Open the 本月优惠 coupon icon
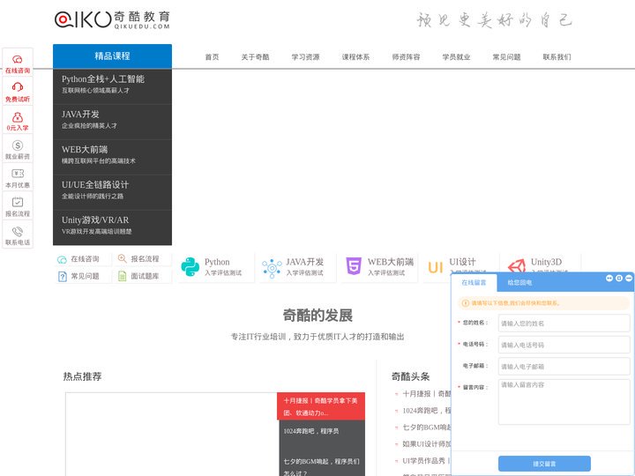This screenshot has height=476, width=635. [18, 174]
